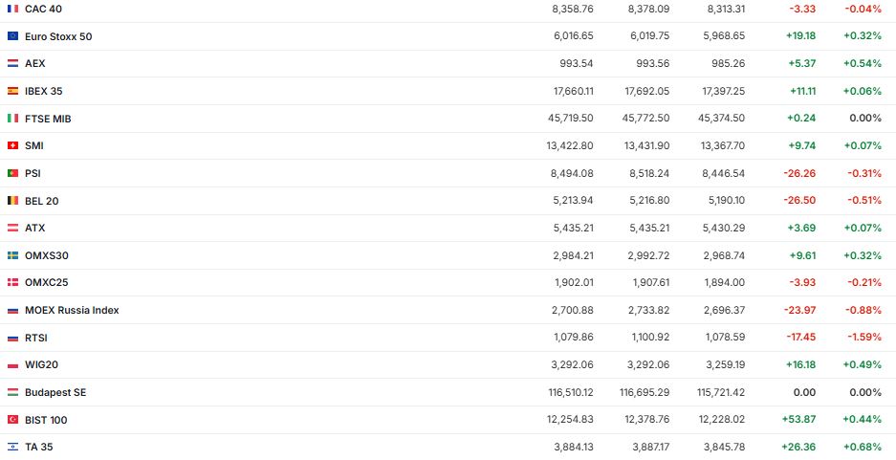Click the Russian flag icon in the RTSI row

point(12,338)
